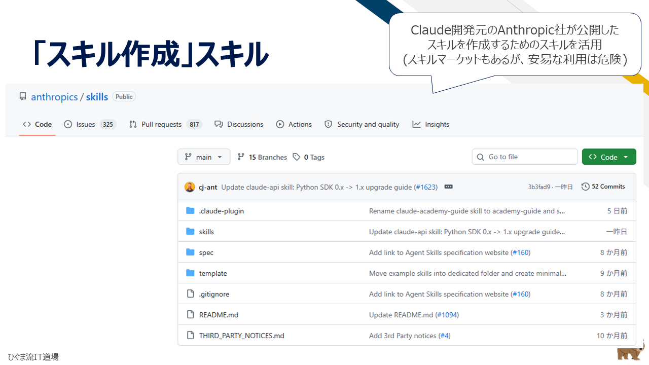Open the Insights tab
This screenshot has width=649, height=365.
[x=431, y=124]
